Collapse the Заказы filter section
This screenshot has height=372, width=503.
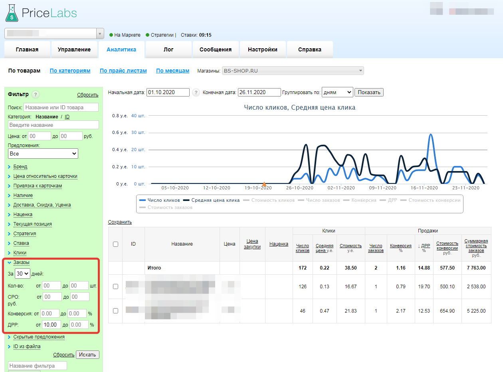(x=21, y=262)
